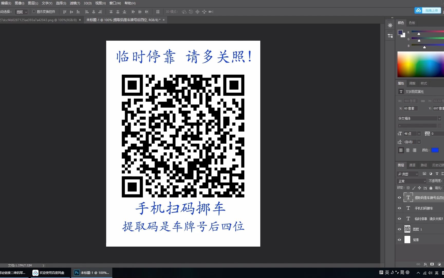This screenshot has height=278, width=444.
Task: Collapse the right panels double-arrow
Action: click(x=392, y=18)
